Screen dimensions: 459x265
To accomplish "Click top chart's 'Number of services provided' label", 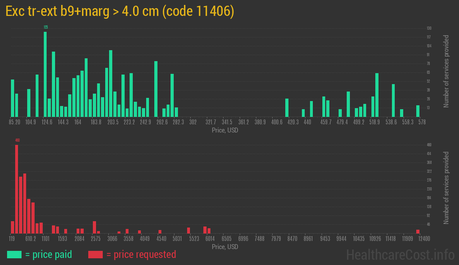I will tap(446, 71).
